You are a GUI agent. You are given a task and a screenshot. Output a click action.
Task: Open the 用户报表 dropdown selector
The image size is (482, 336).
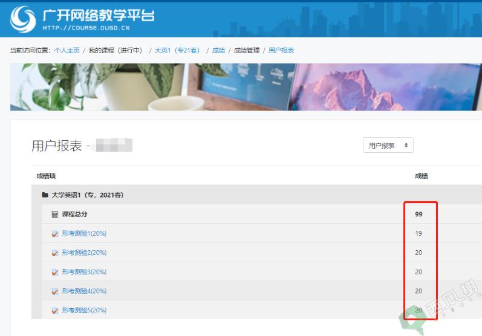click(x=388, y=145)
